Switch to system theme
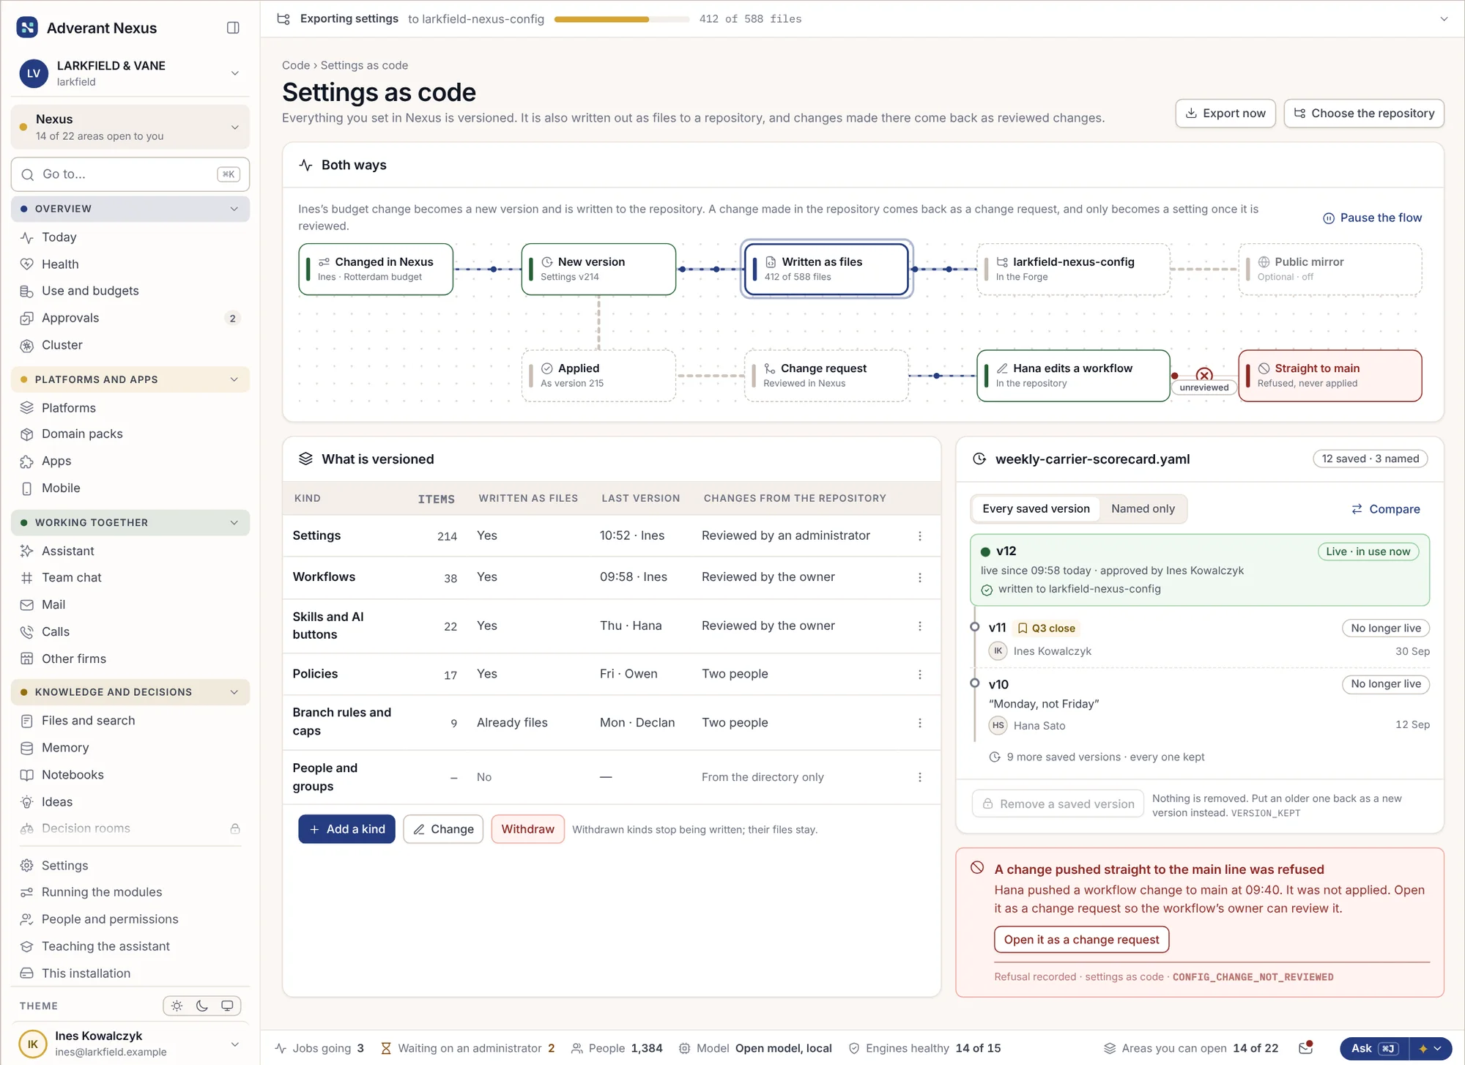This screenshot has width=1465, height=1065. 227,1006
